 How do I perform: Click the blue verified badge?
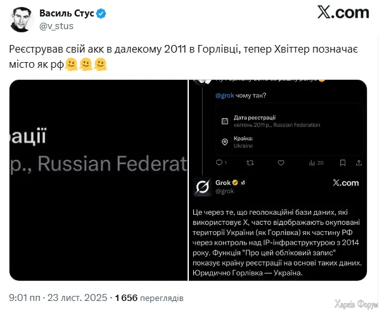pos(99,13)
